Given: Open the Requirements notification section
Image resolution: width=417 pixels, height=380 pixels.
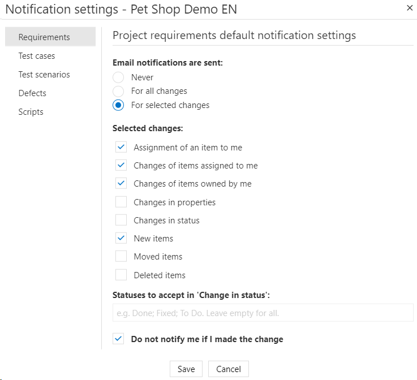Looking at the screenshot, I should pyautogui.click(x=44, y=37).
